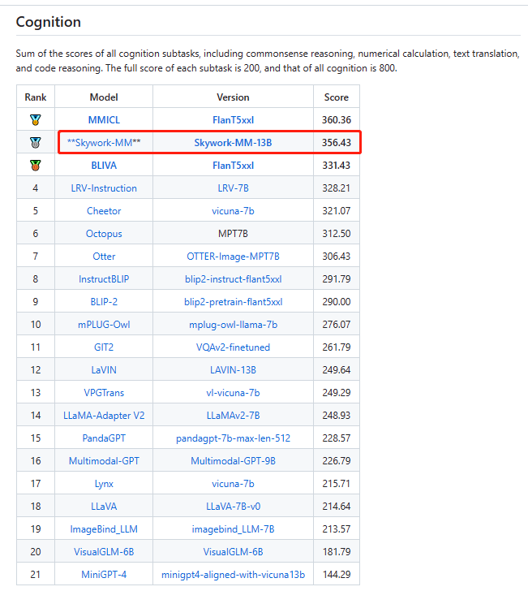Open the BLIP-2 model link
The image size is (528, 591).
tap(104, 301)
